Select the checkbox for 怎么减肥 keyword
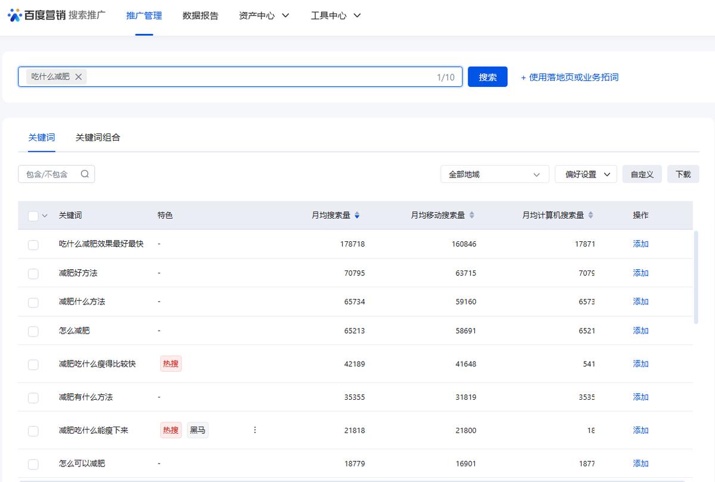Image resolution: width=715 pixels, height=482 pixels. (x=33, y=330)
